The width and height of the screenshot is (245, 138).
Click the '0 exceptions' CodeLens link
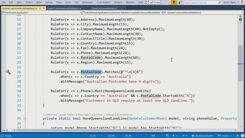tap(125, 115)
